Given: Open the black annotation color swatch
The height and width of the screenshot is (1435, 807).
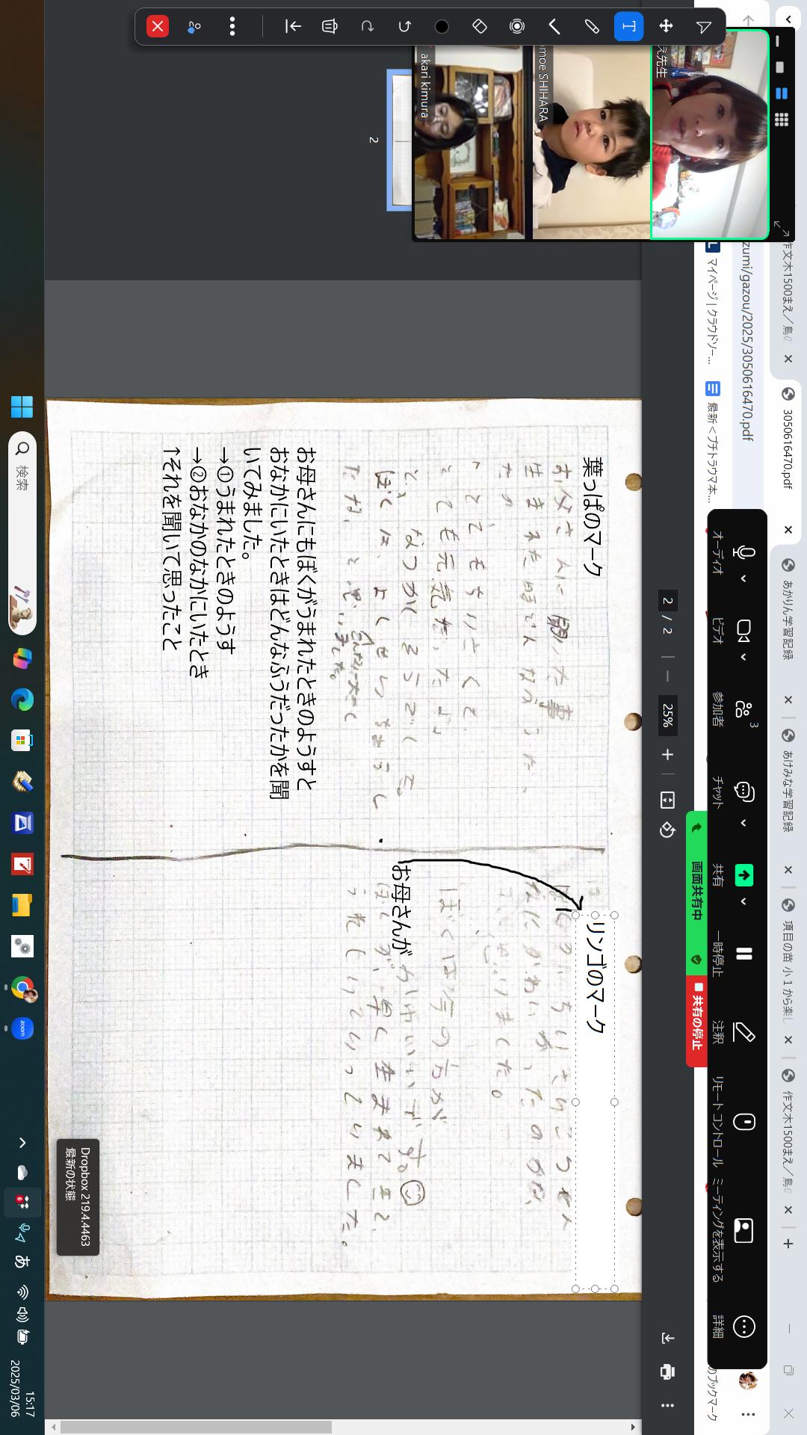Looking at the screenshot, I should click(442, 27).
